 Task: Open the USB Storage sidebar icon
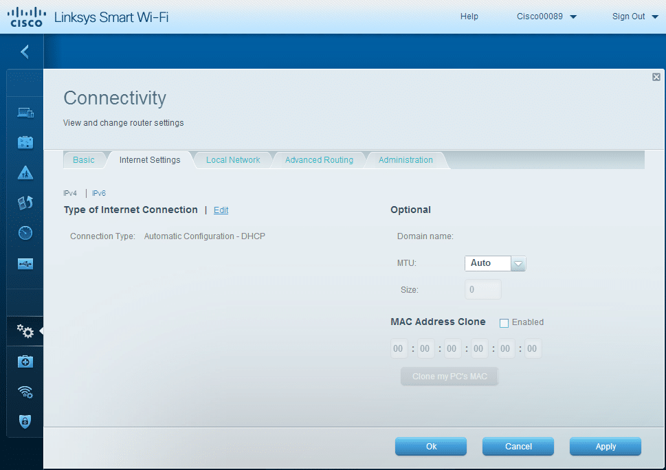(x=25, y=264)
